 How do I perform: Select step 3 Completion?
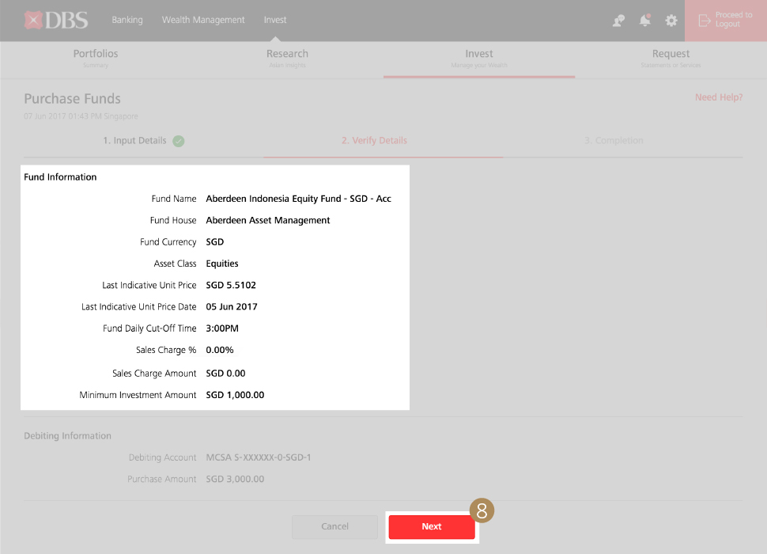click(614, 140)
